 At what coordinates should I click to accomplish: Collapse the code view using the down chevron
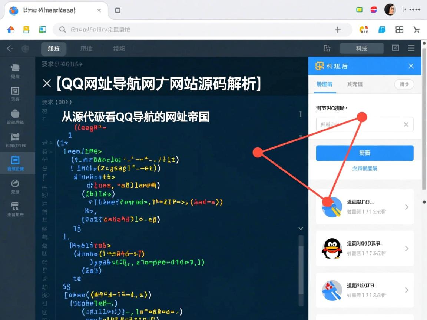pyautogui.click(x=301, y=229)
